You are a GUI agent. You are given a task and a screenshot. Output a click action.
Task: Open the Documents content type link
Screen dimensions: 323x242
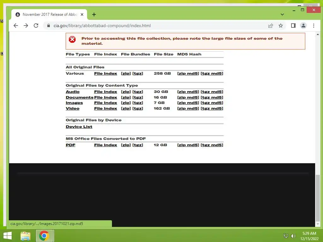(x=79, y=97)
